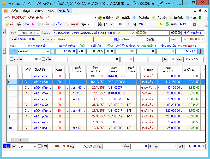
Task: Click the binoculars search icon
Action: pos(99,24)
